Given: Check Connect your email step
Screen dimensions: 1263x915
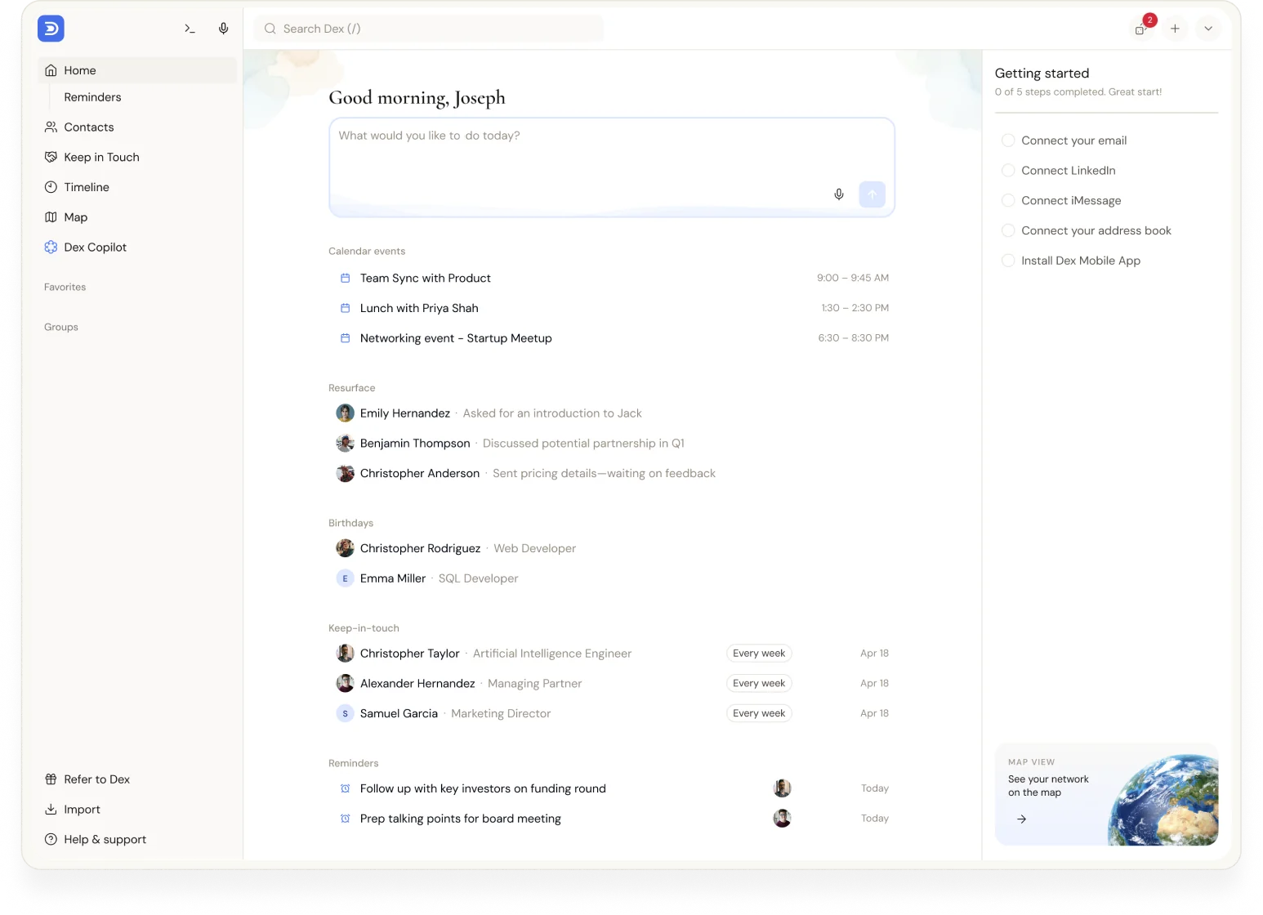Looking at the screenshot, I should point(1008,141).
